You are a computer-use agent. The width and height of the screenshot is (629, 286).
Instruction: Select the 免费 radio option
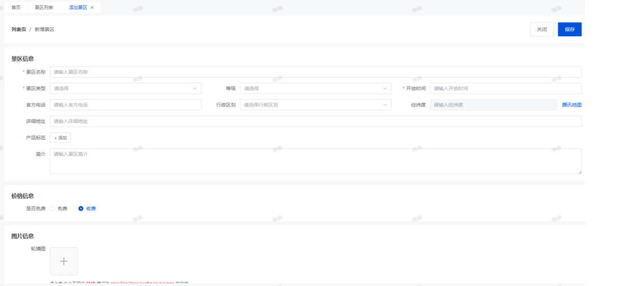(53, 208)
